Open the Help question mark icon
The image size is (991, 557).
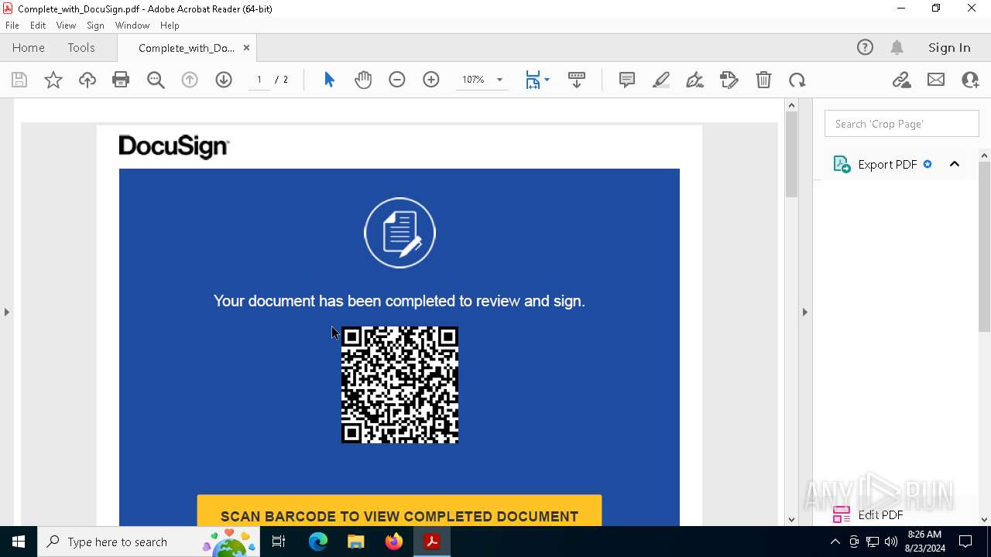[x=865, y=47]
